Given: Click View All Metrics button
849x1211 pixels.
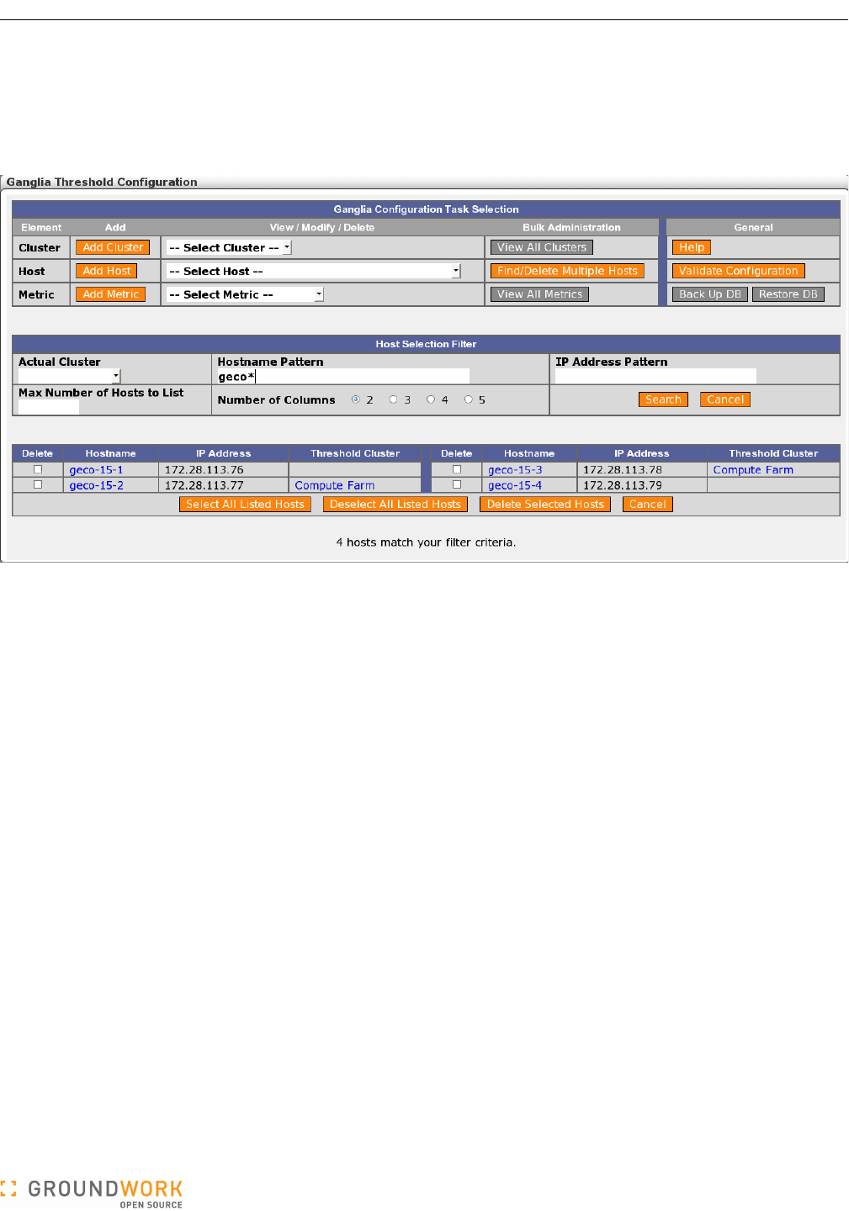Looking at the screenshot, I should pos(539,294).
